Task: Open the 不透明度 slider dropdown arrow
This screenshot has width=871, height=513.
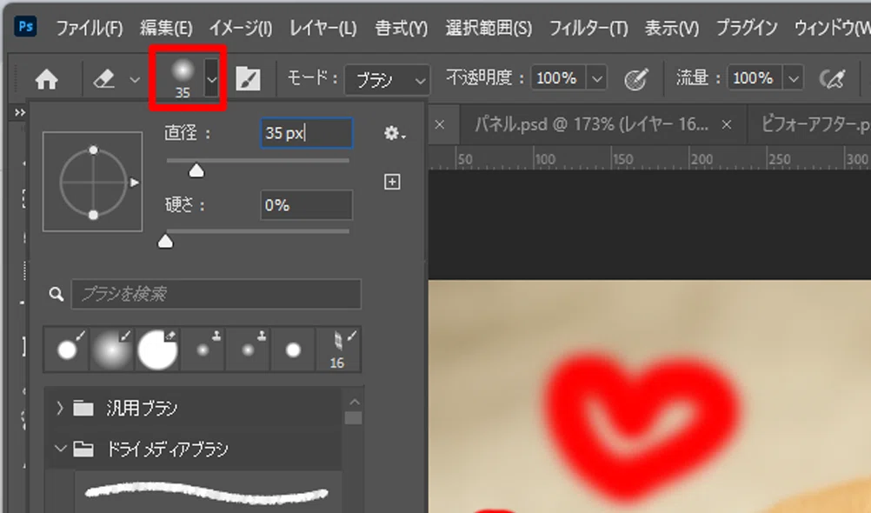Action: [x=596, y=78]
